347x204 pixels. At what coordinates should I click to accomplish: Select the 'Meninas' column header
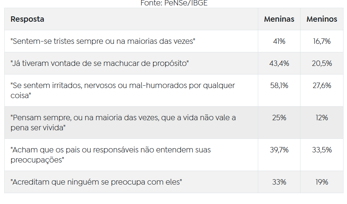279,19
